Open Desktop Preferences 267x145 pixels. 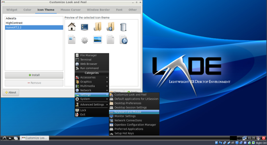pyautogui.click(x=134, y=103)
